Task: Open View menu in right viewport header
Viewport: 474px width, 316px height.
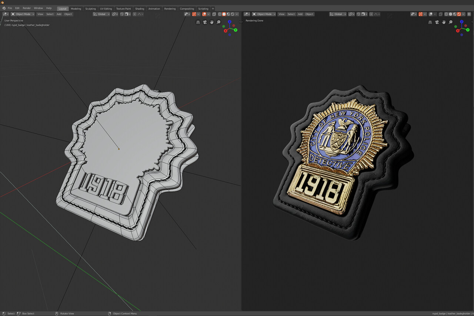Action: coord(281,14)
